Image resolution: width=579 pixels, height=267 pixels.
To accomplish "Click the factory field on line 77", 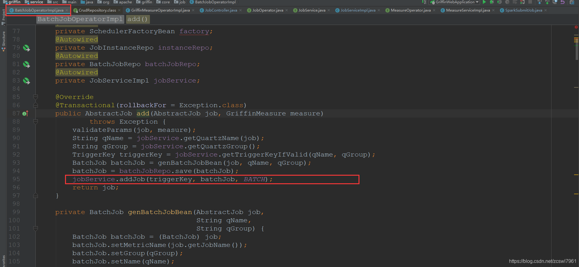I will click(x=194, y=31).
